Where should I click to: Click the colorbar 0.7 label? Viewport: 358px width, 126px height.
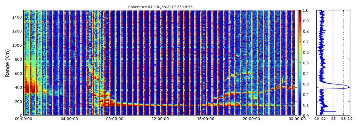[305, 42]
